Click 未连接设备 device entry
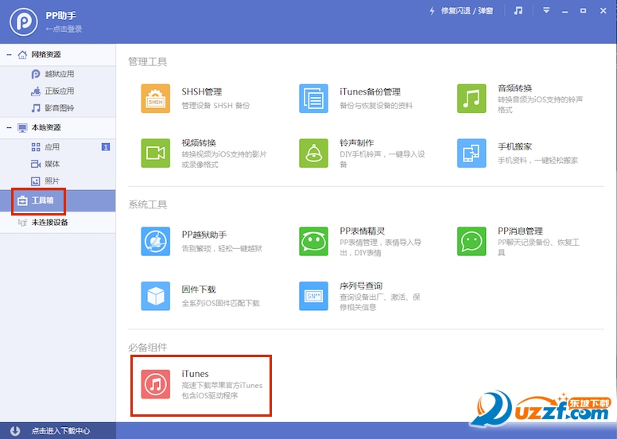Screen dimensions: 617x439 click(x=58, y=223)
